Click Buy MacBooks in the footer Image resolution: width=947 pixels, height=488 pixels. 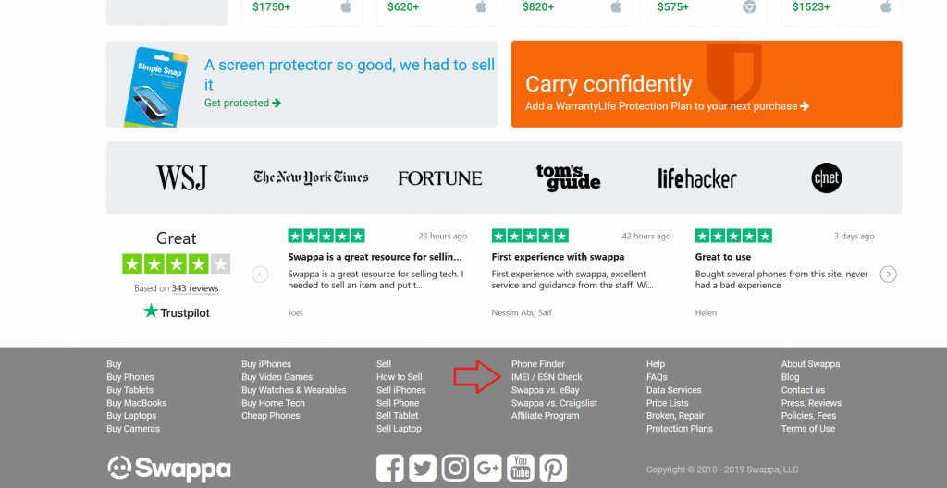tap(137, 403)
